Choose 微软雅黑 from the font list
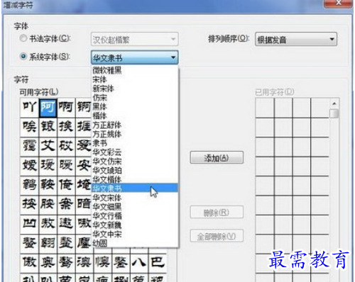 (x=135, y=70)
